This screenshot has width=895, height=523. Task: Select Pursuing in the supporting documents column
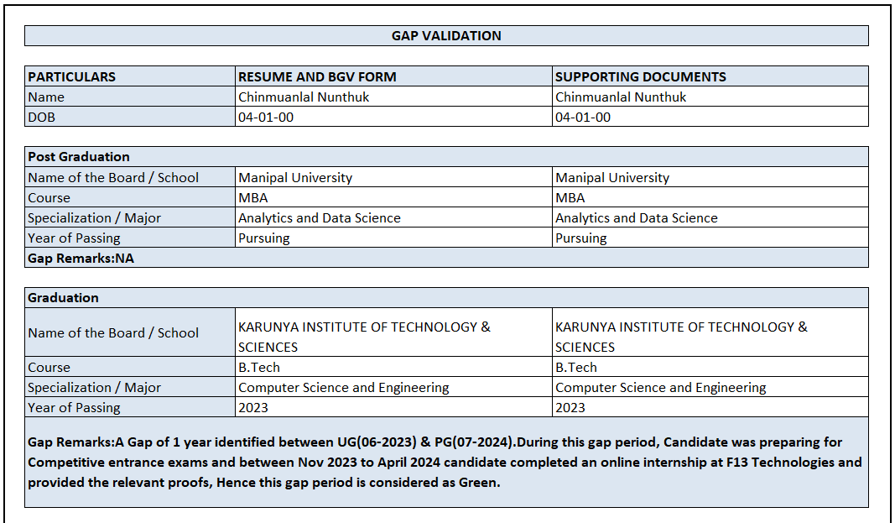click(580, 238)
